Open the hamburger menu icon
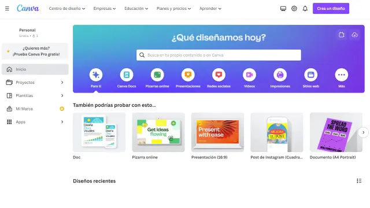The height and width of the screenshot is (208, 370). click(7, 9)
